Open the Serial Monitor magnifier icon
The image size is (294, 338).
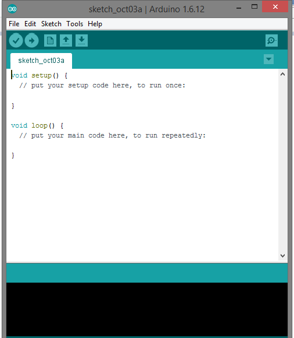(x=271, y=40)
